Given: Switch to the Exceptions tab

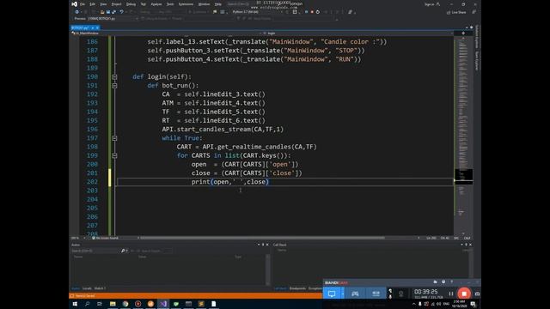Looking at the screenshot, I should (x=315, y=288).
